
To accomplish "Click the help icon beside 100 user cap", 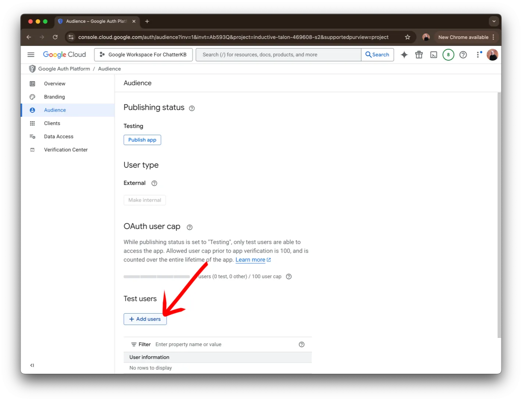I will point(289,277).
